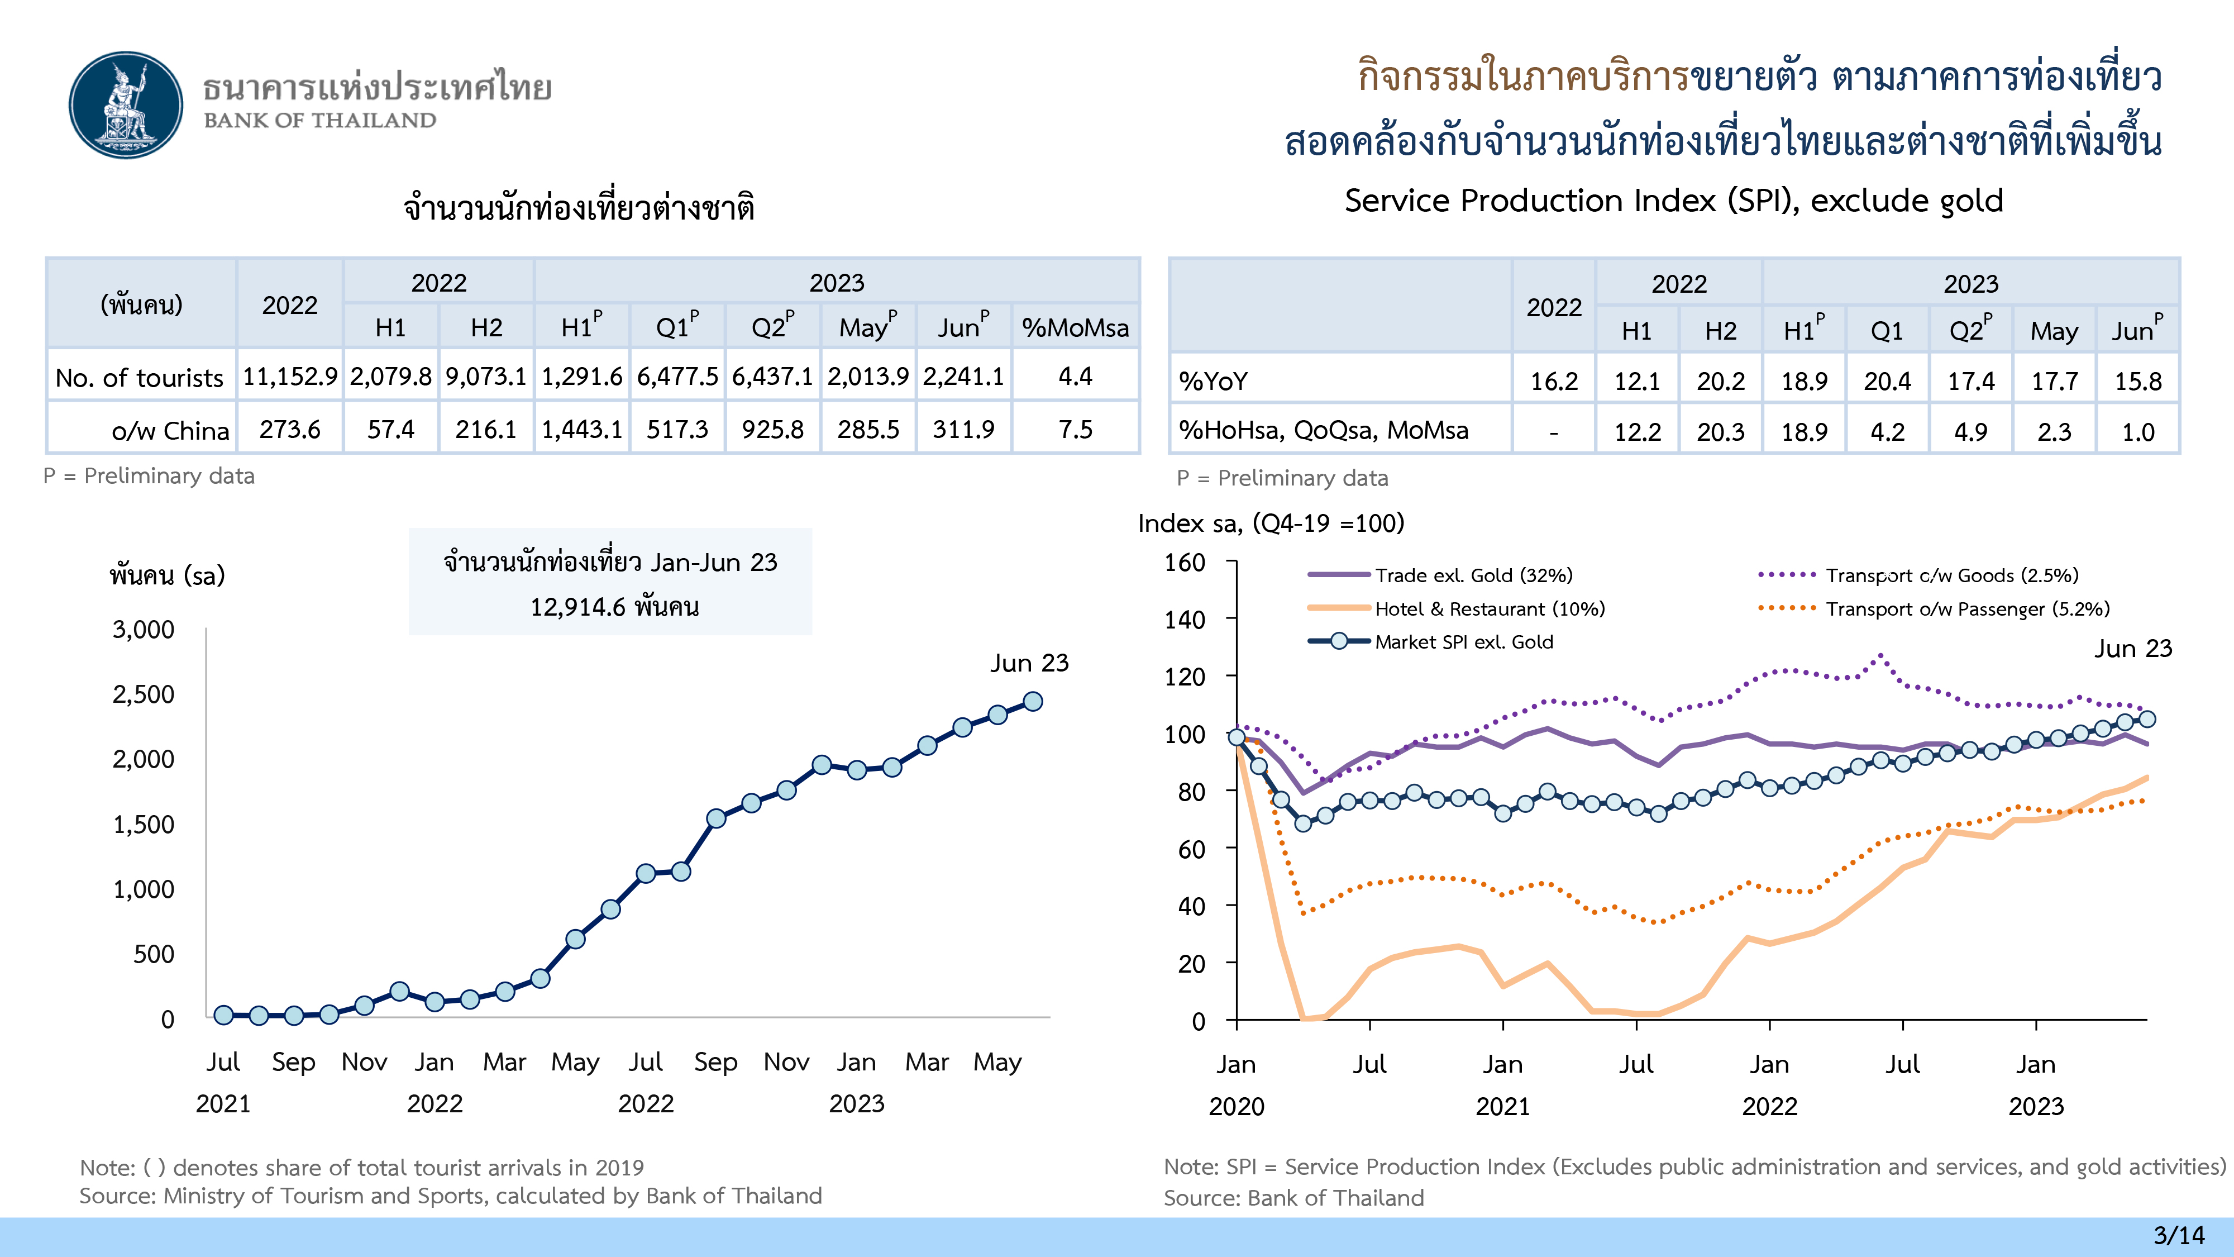2234x1257 pixels.
Task: Click the 3,000 y-axis label on tourist chart
Action: [143, 629]
